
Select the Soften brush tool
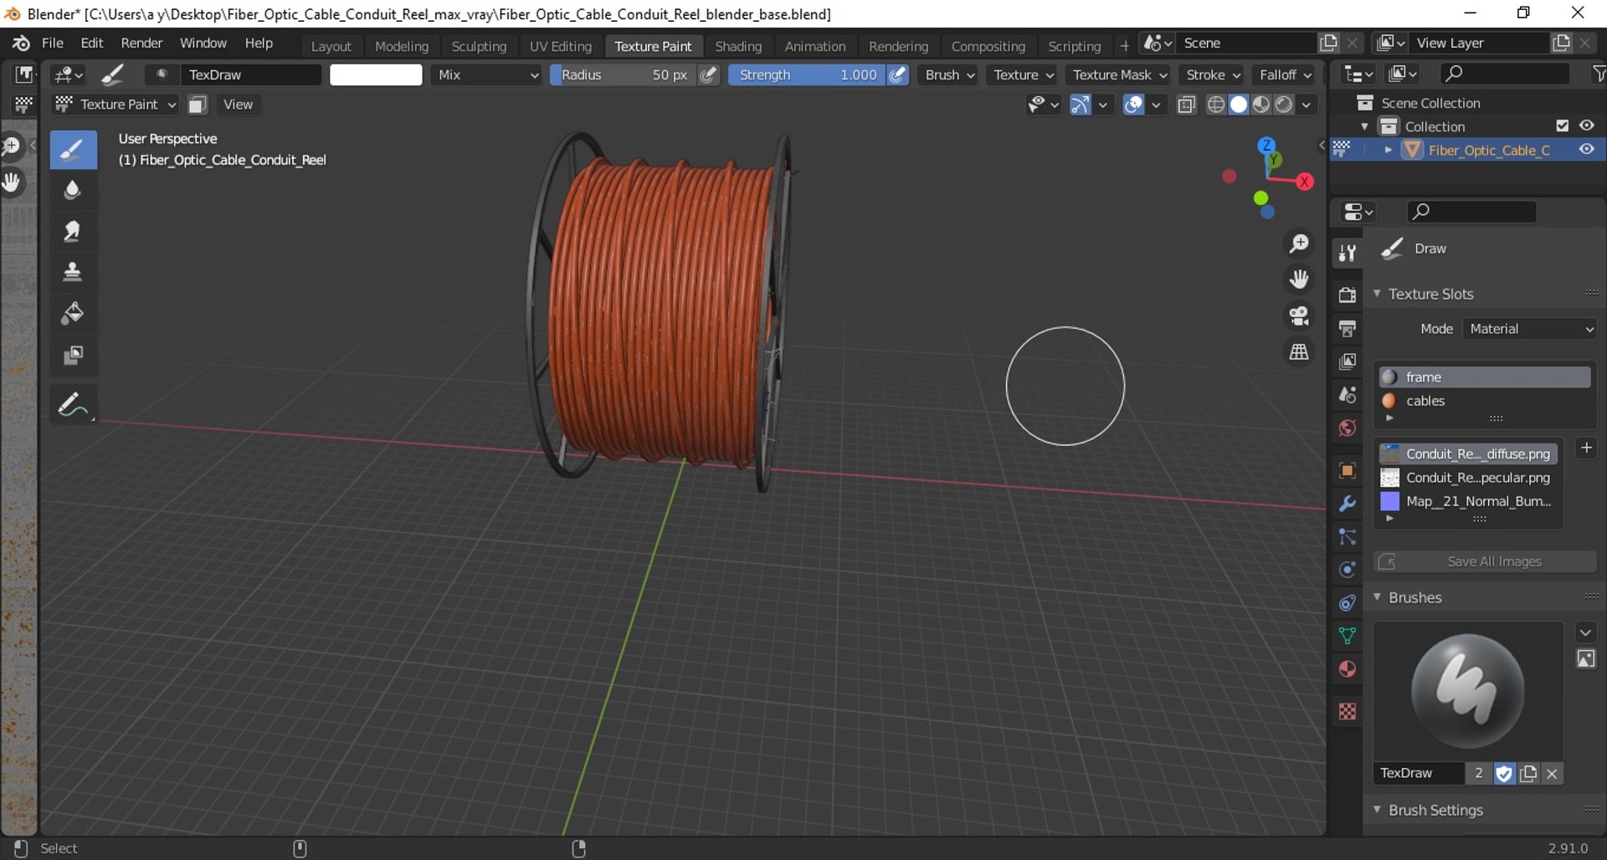click(x=73, y=190)
